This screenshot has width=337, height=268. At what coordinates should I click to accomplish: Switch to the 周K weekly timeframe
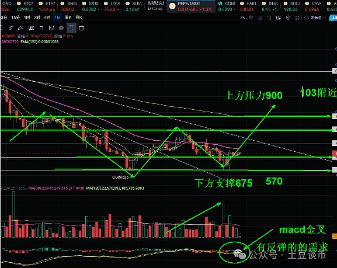click(x=68, y=18)
